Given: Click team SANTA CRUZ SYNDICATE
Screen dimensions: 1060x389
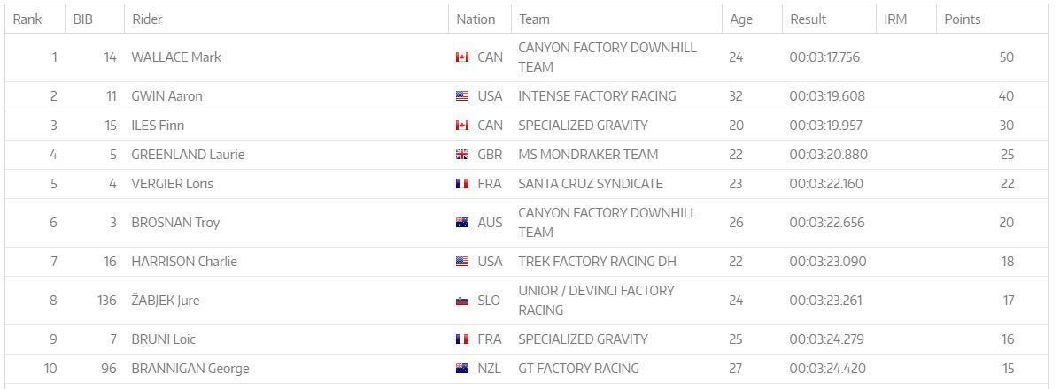Looking at the screenshot, I should tap(590, 184).
